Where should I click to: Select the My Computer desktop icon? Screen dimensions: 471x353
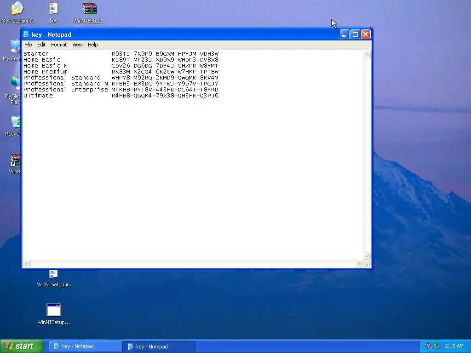coord(12,50)
